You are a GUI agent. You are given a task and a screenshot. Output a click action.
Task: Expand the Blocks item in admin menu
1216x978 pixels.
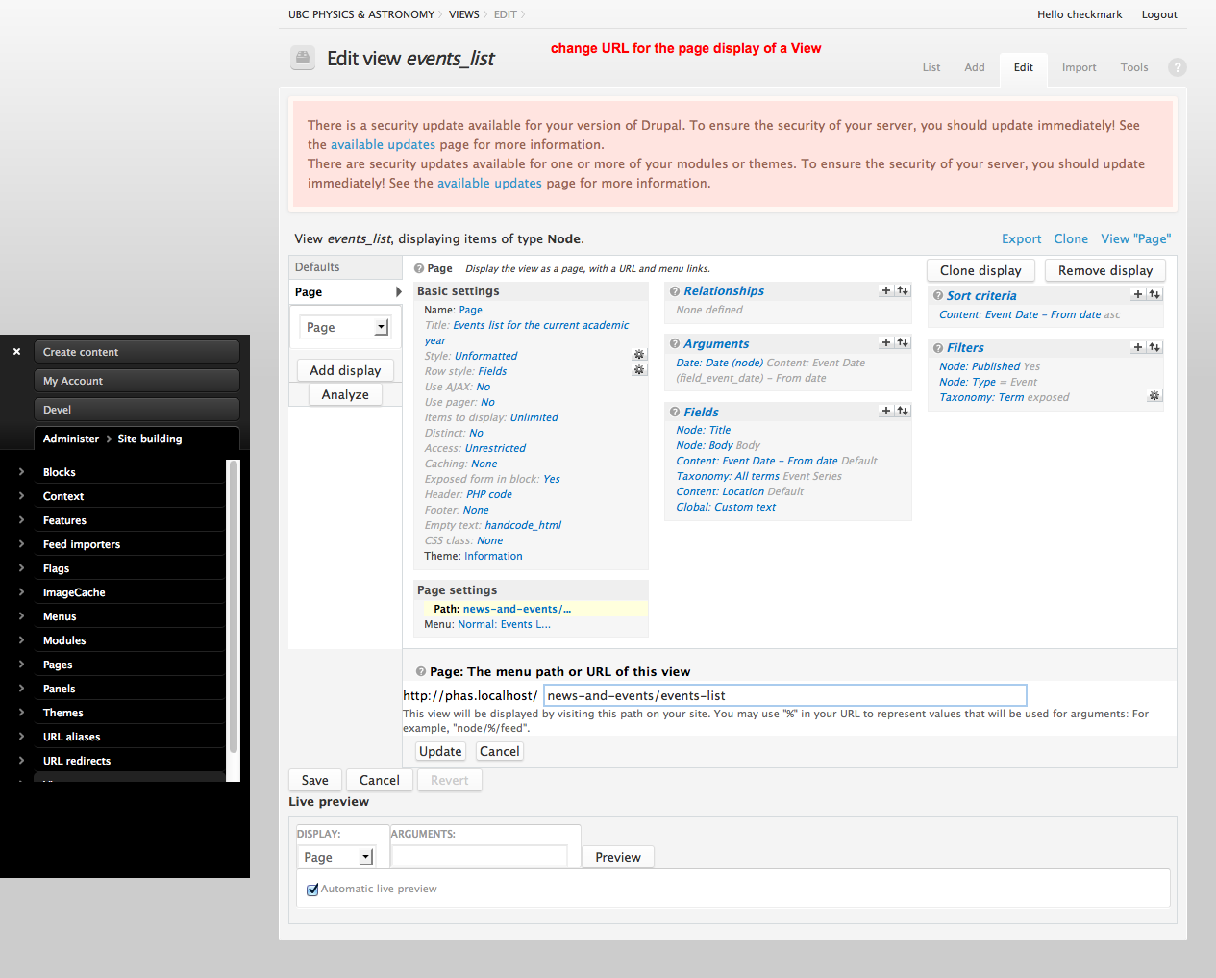pos(22,472)
